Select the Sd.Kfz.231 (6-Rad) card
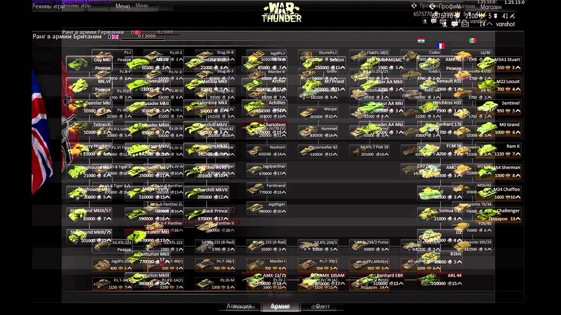 (215, 246)
